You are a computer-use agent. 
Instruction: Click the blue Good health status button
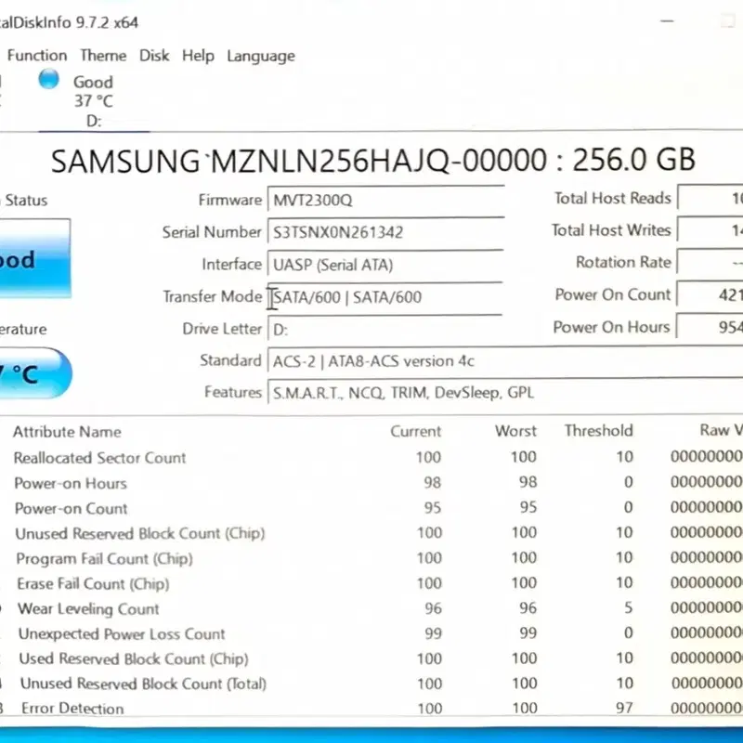35,259
